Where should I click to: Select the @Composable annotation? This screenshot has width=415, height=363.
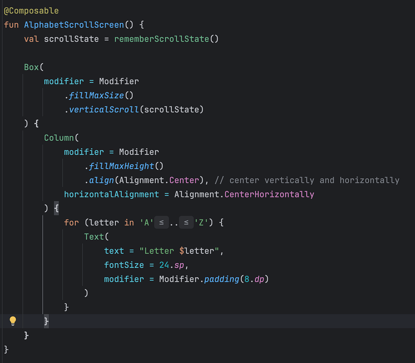[31, 10]
